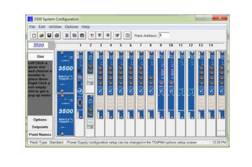Screen dimensions: 252x167
Task: Open the Help menu
Action: coord(86,27)
